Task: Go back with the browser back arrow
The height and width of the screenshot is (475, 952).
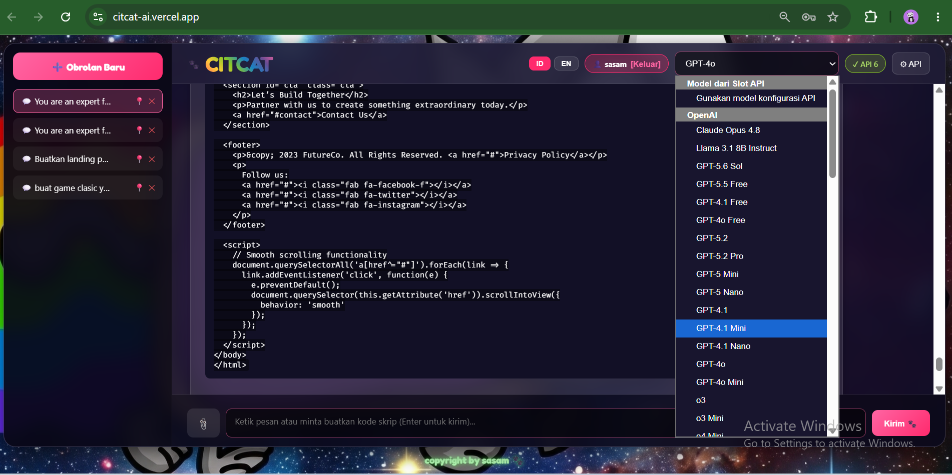Action: 12,17
